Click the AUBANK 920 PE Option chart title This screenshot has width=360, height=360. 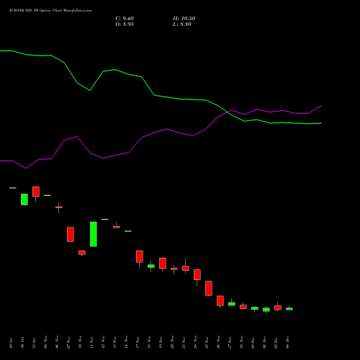click(x=50, y=11)
